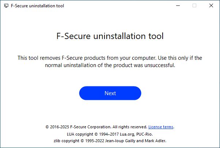Click the 'Lua.org, PUC-Rio' text
220x148 pixels.
[136, 134]
